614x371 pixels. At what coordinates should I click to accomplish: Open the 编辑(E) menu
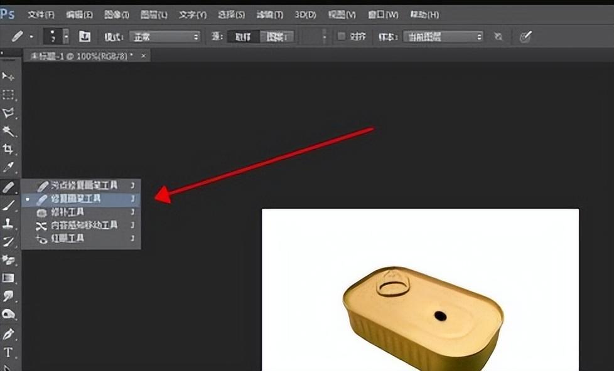pyautogui.click(x=79, y=15)
